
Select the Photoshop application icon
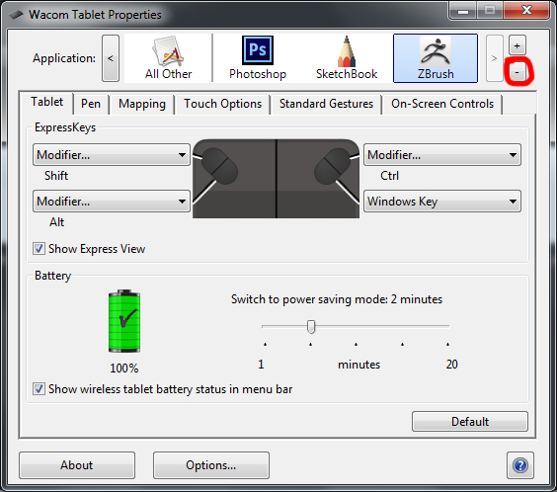point(258,58)
